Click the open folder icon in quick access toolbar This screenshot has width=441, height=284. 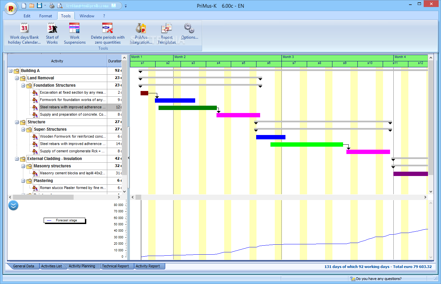pos(31,6)
